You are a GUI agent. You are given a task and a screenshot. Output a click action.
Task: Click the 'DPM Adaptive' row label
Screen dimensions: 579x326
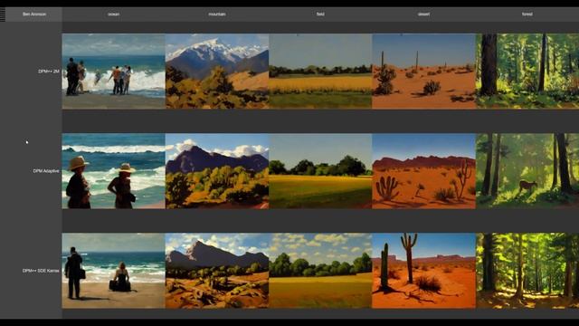[x=46, y=171]
